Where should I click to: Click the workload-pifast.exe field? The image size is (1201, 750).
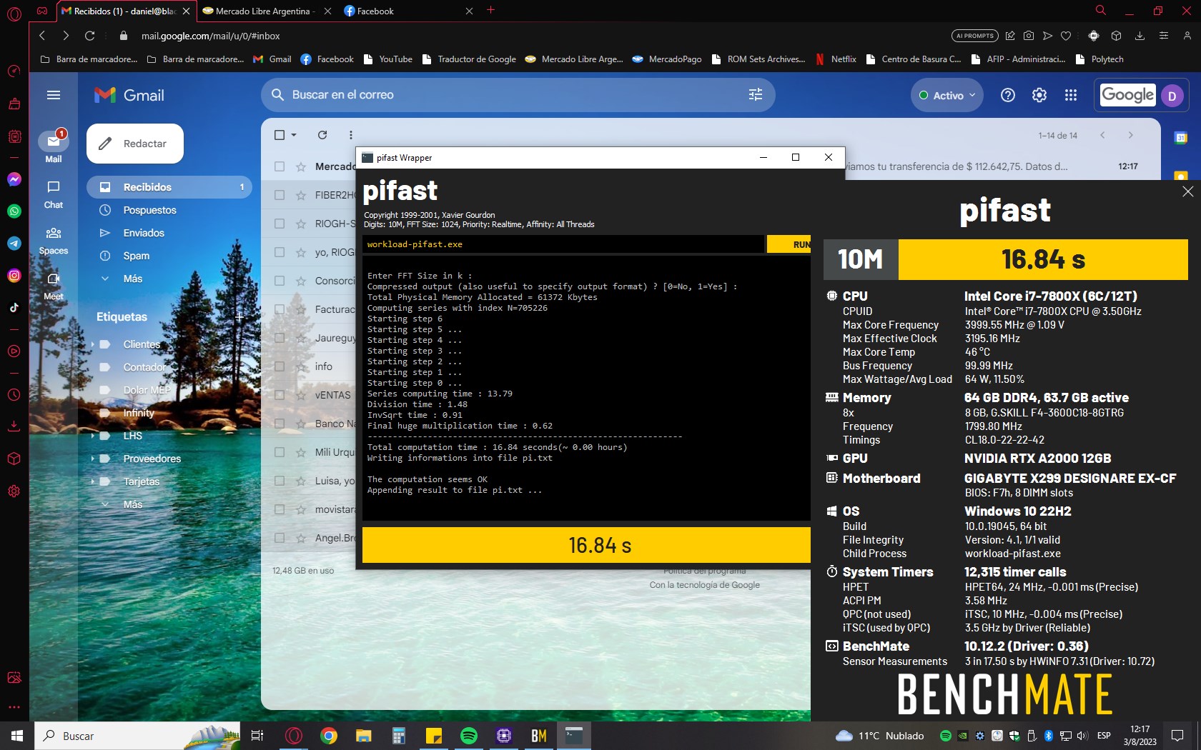coord(563,244)
